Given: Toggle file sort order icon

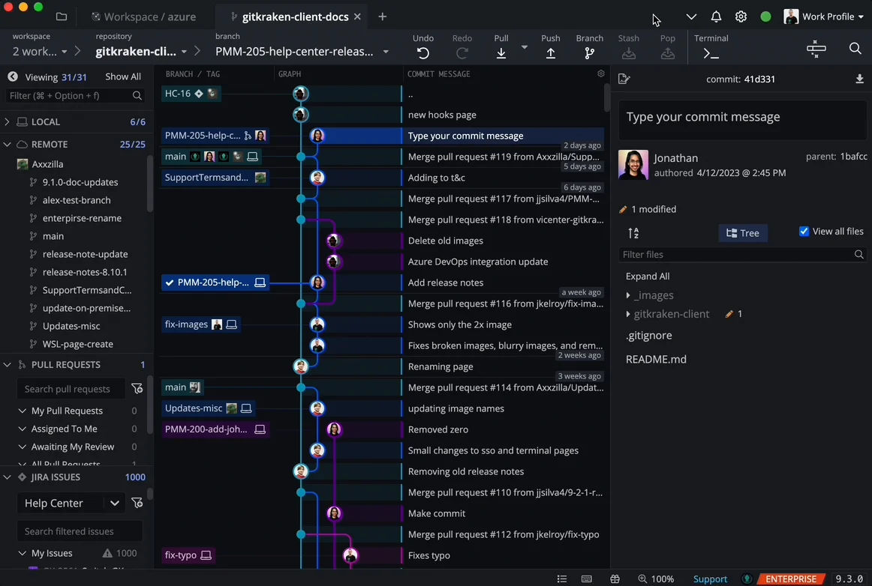Looking at the screenshot, I should click(633, 233).
